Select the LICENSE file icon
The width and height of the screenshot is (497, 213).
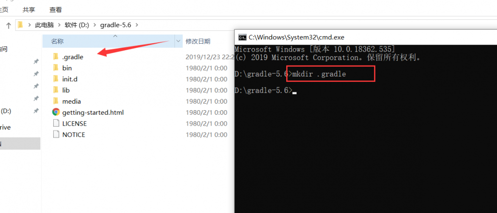[56, 123]
